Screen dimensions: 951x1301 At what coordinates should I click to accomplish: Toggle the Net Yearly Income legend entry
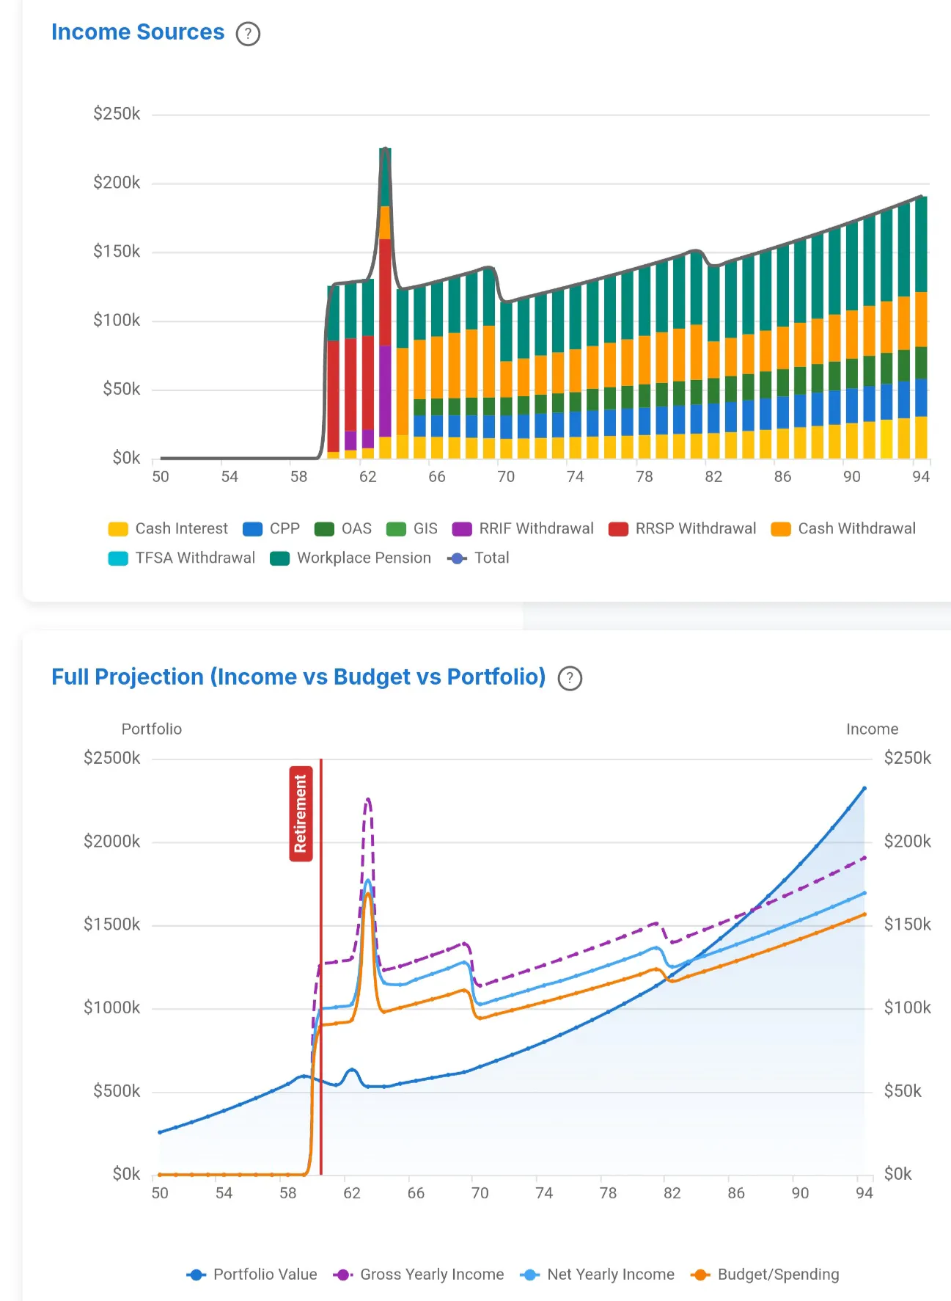tap(598, 1275)
